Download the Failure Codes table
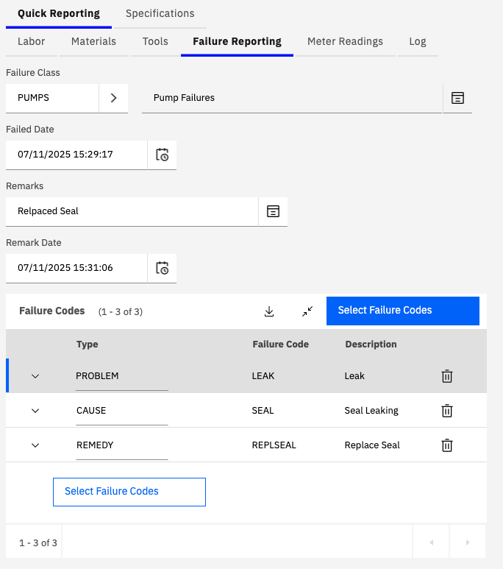503x569 pixels. pyautogui.click(x=269, y=311)
